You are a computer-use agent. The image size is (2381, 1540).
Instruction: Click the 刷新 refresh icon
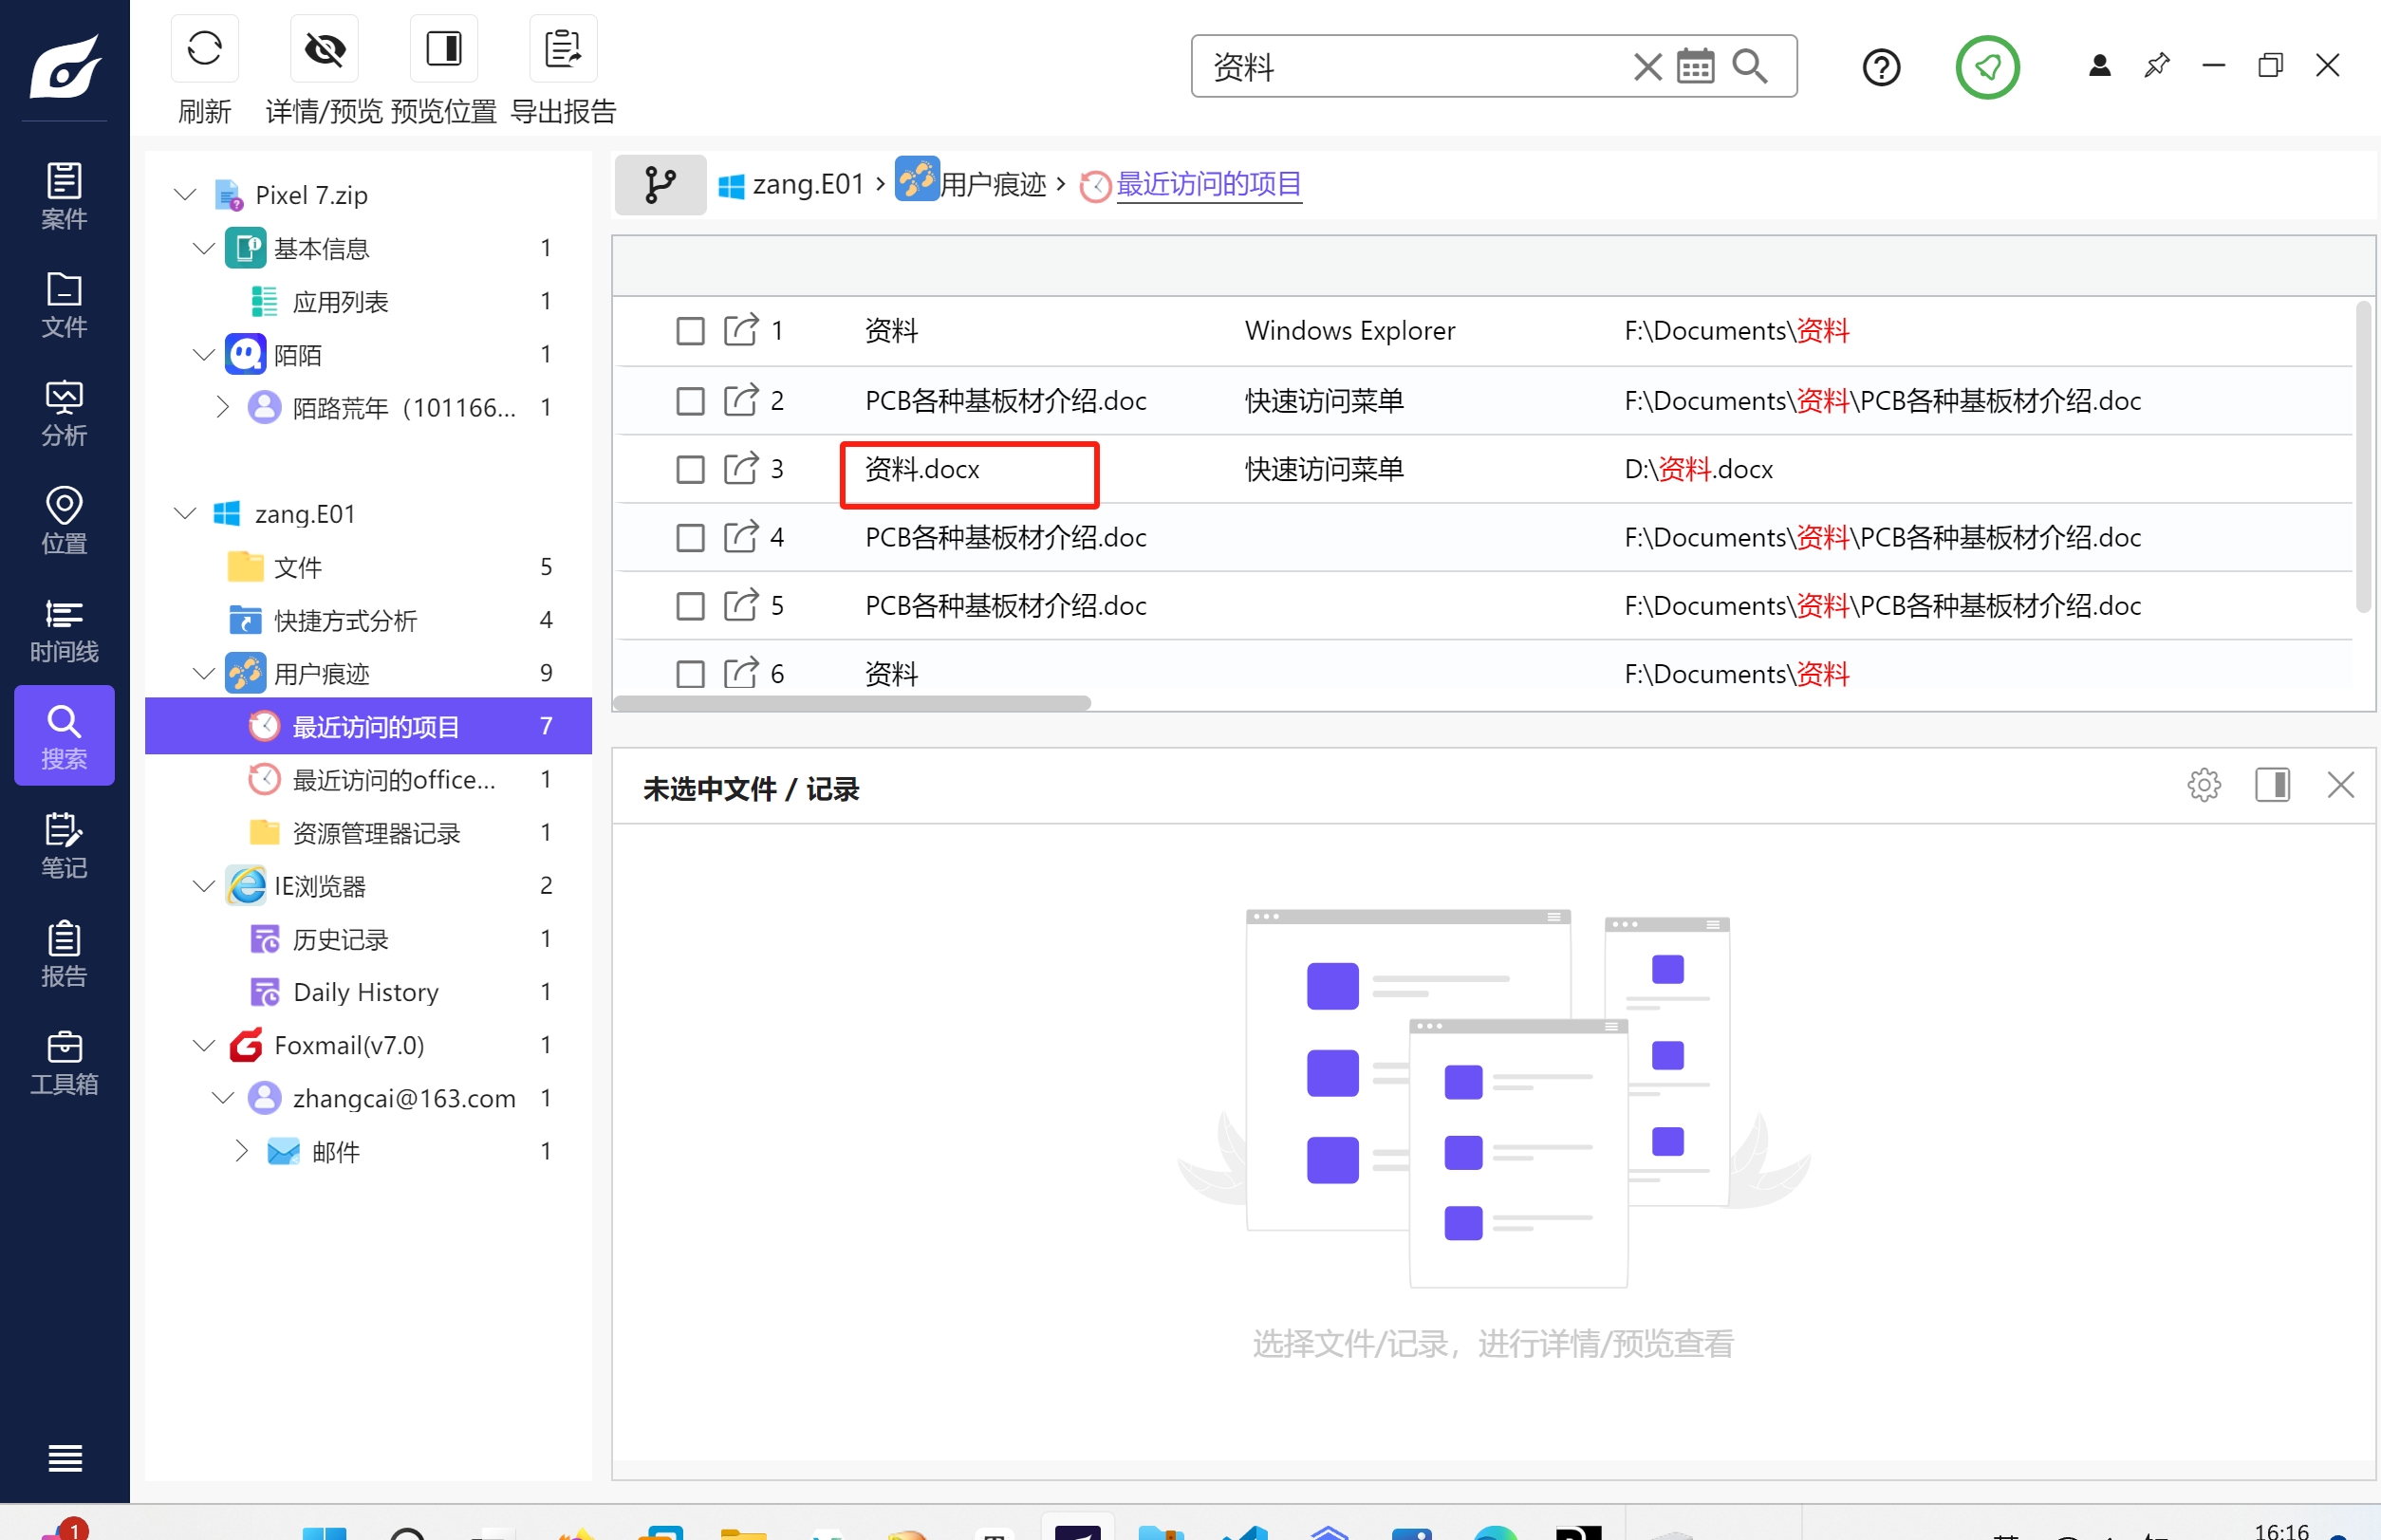tap(204, 48)
